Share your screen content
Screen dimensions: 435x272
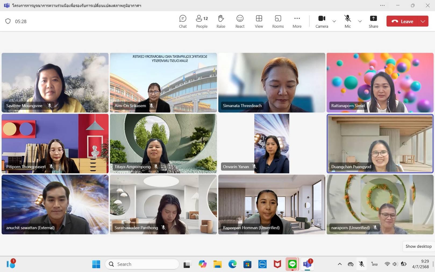373,21
